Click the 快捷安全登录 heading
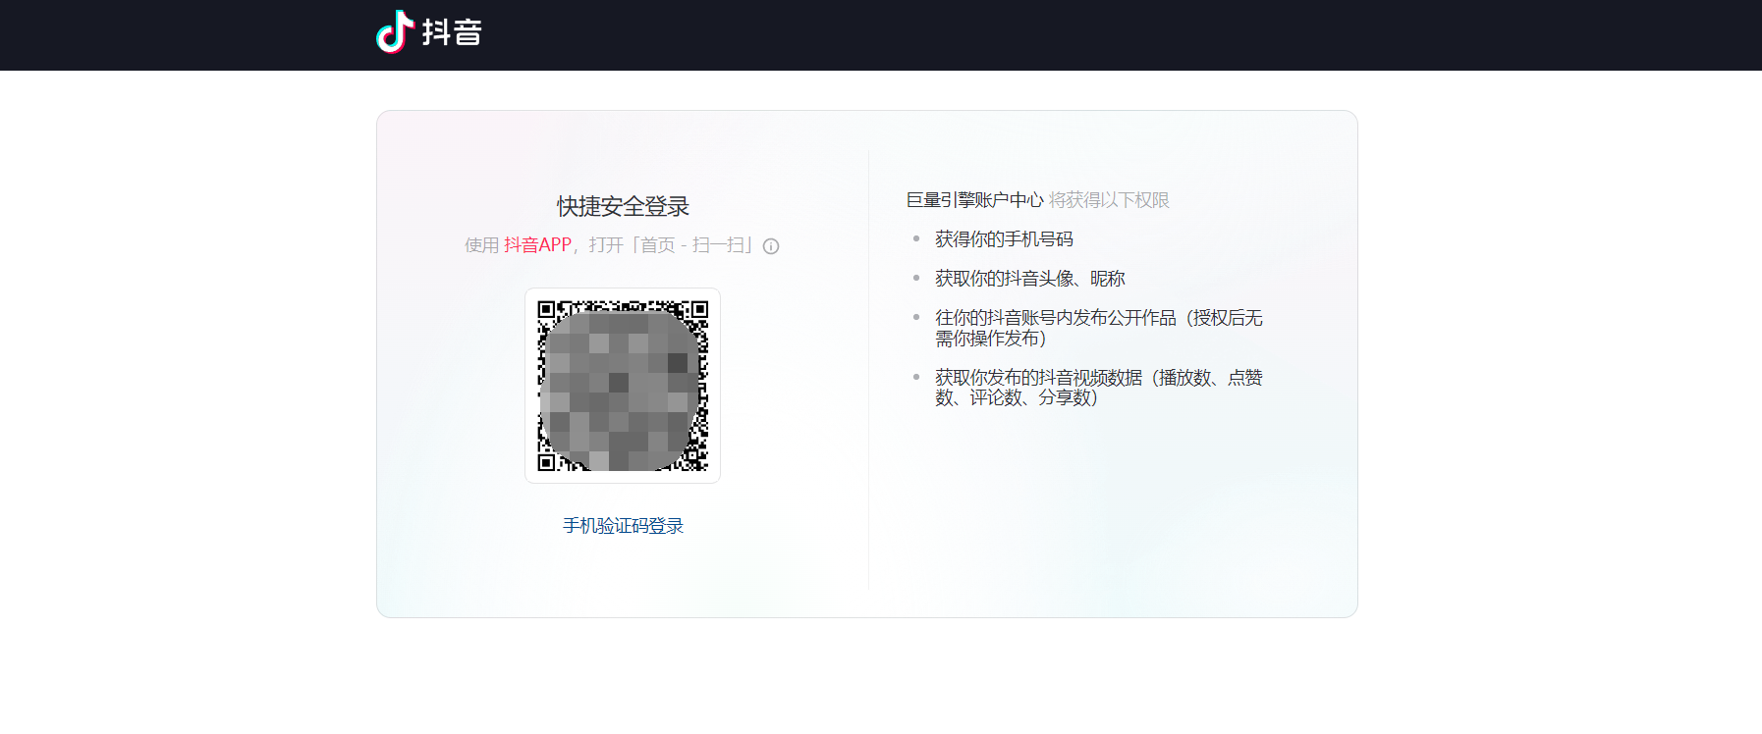1762x734 pixels. (x=623, y=206)
